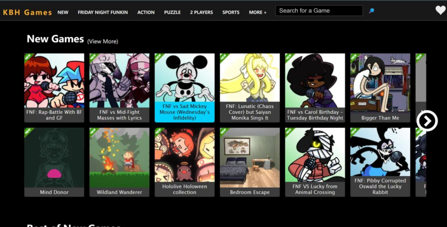The width and height of the screenshot is (447, 227).
Task: Open the PUZZLE category
Action: coord(172,12)
